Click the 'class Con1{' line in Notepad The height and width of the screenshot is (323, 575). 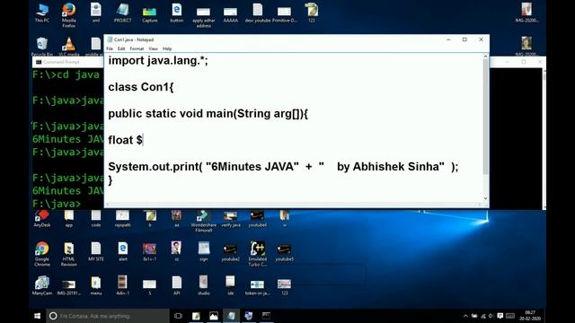141,87
